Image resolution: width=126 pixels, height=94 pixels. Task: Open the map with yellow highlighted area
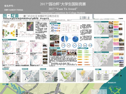pyautogui.click(x=85, y=76)
